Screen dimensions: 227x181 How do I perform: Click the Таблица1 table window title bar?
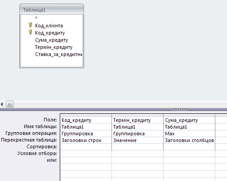52,10
